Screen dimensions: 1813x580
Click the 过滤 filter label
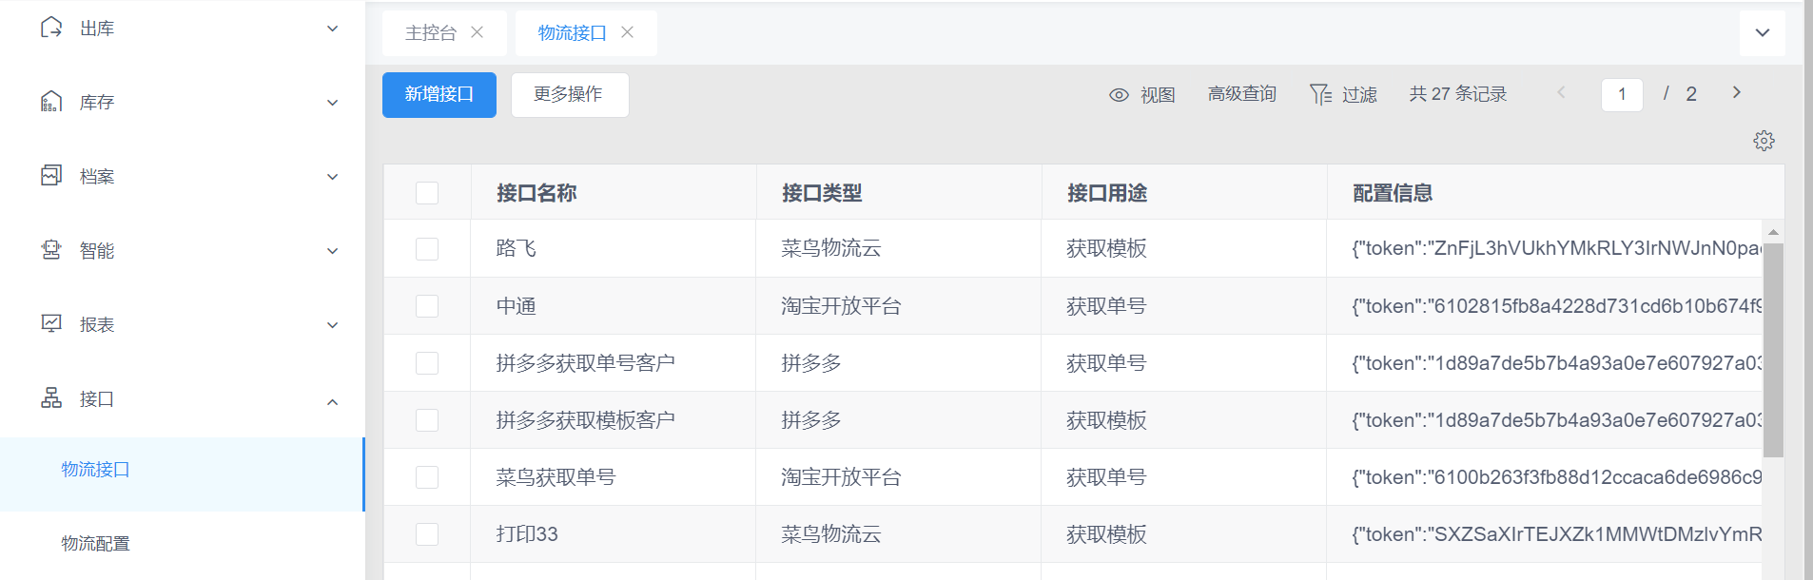tap(1359, 95)
